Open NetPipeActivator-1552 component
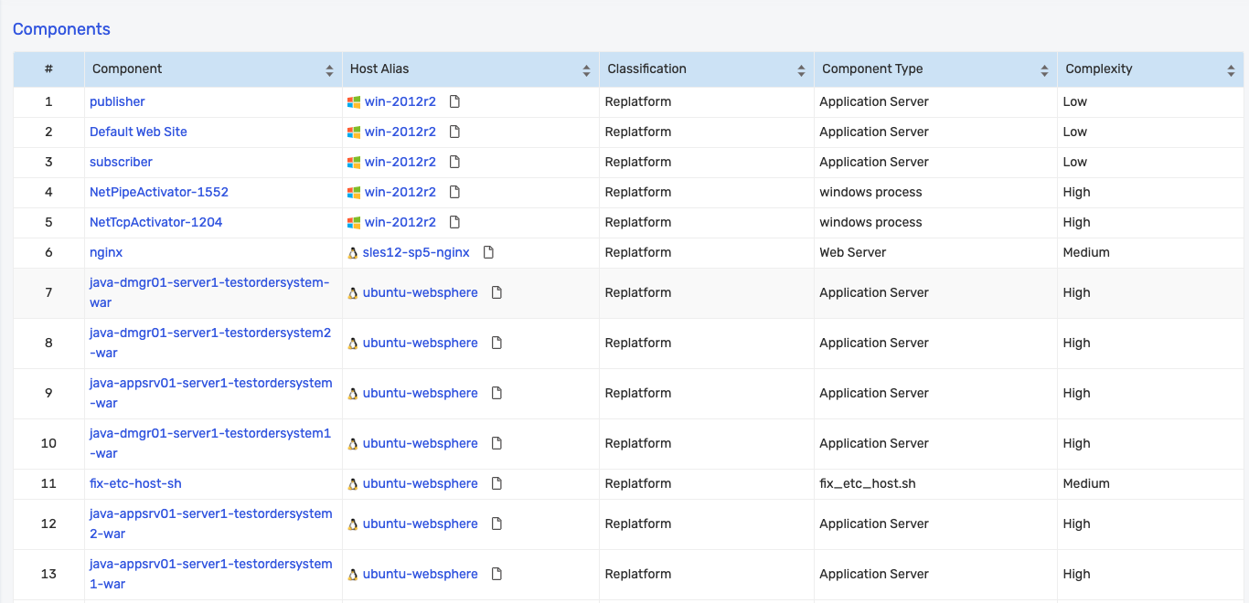 (159, 192)
